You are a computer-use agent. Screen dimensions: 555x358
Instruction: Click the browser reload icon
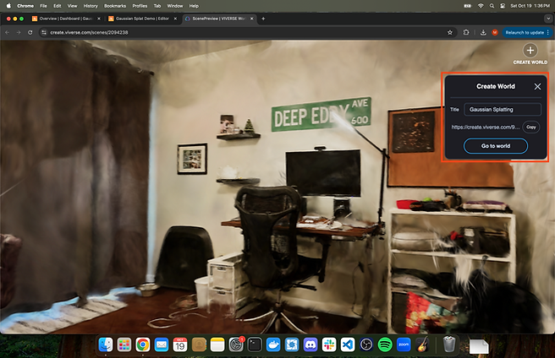click(x=30, y=32)
